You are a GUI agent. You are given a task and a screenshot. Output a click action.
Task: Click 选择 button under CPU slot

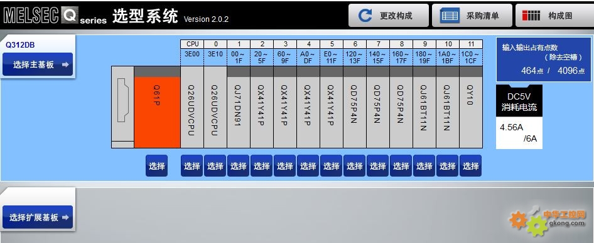pos(192,165)
